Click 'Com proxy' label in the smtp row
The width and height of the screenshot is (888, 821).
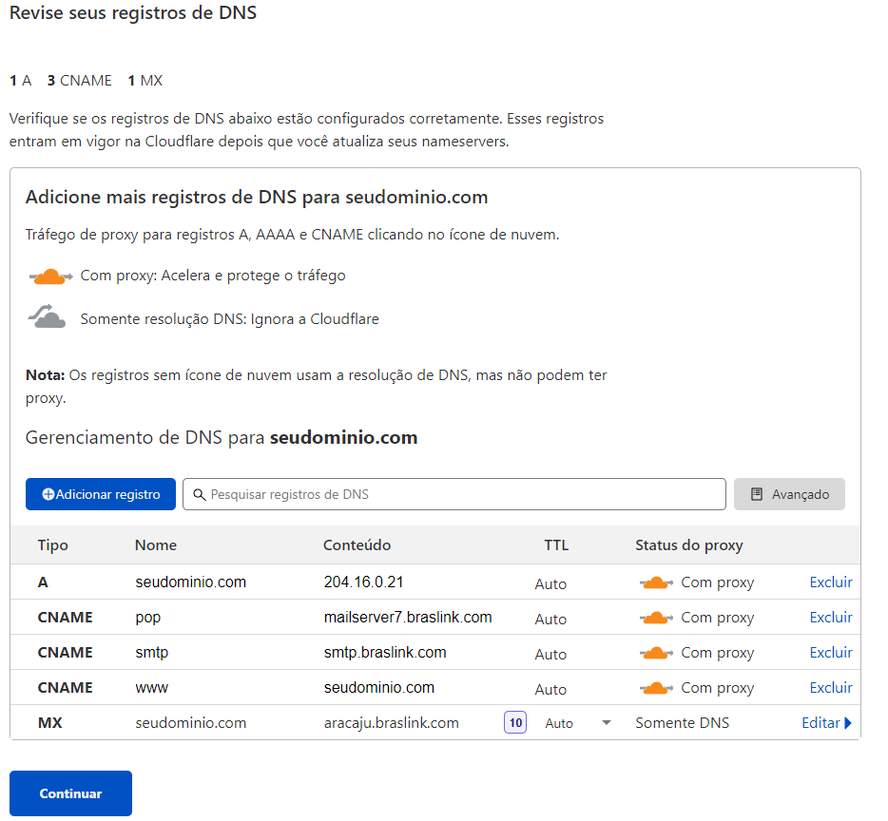(x=718, y=653)
